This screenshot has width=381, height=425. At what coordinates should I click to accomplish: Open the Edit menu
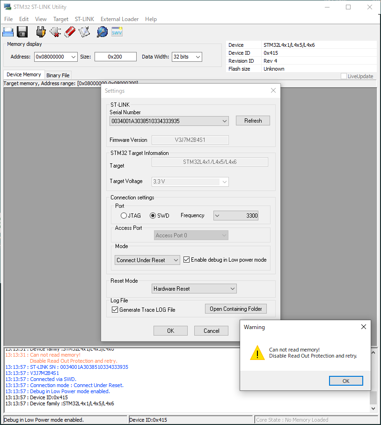click(24, 19)
